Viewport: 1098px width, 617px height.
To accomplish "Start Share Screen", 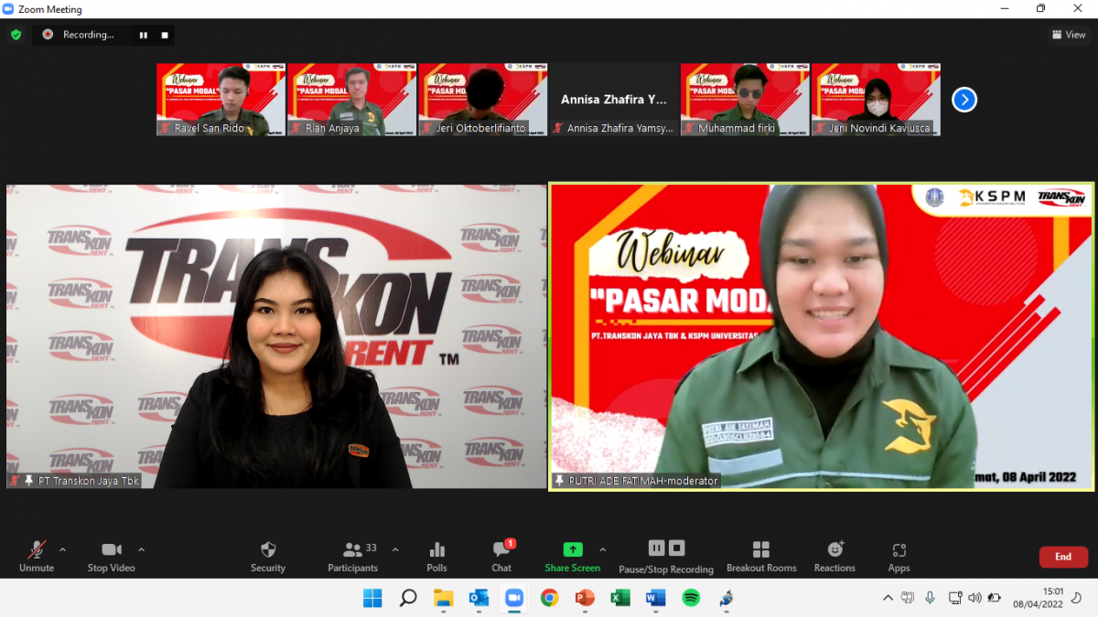I will pos(573,556).
